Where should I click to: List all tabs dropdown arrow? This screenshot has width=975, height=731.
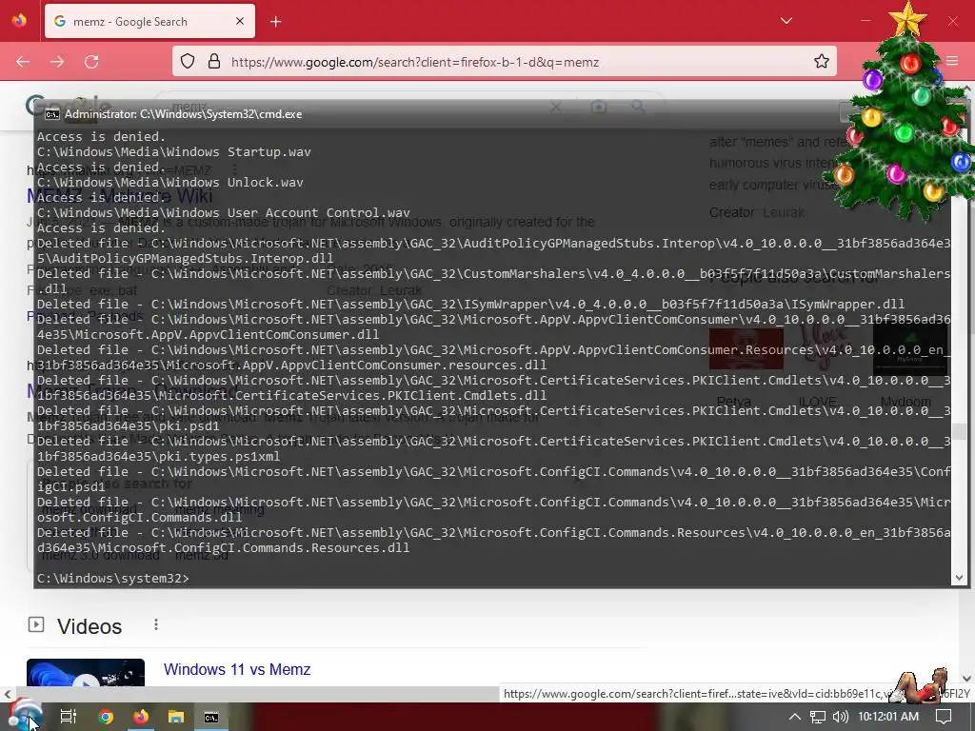point(786,21)
